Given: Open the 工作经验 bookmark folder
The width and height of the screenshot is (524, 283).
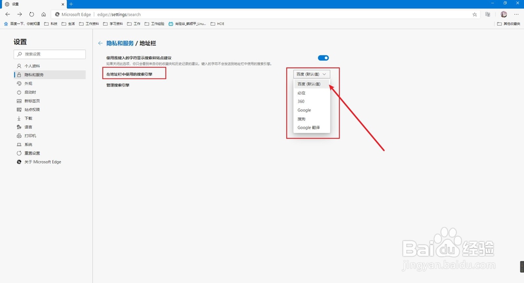Looking at the screenshot, I should 155,24.
